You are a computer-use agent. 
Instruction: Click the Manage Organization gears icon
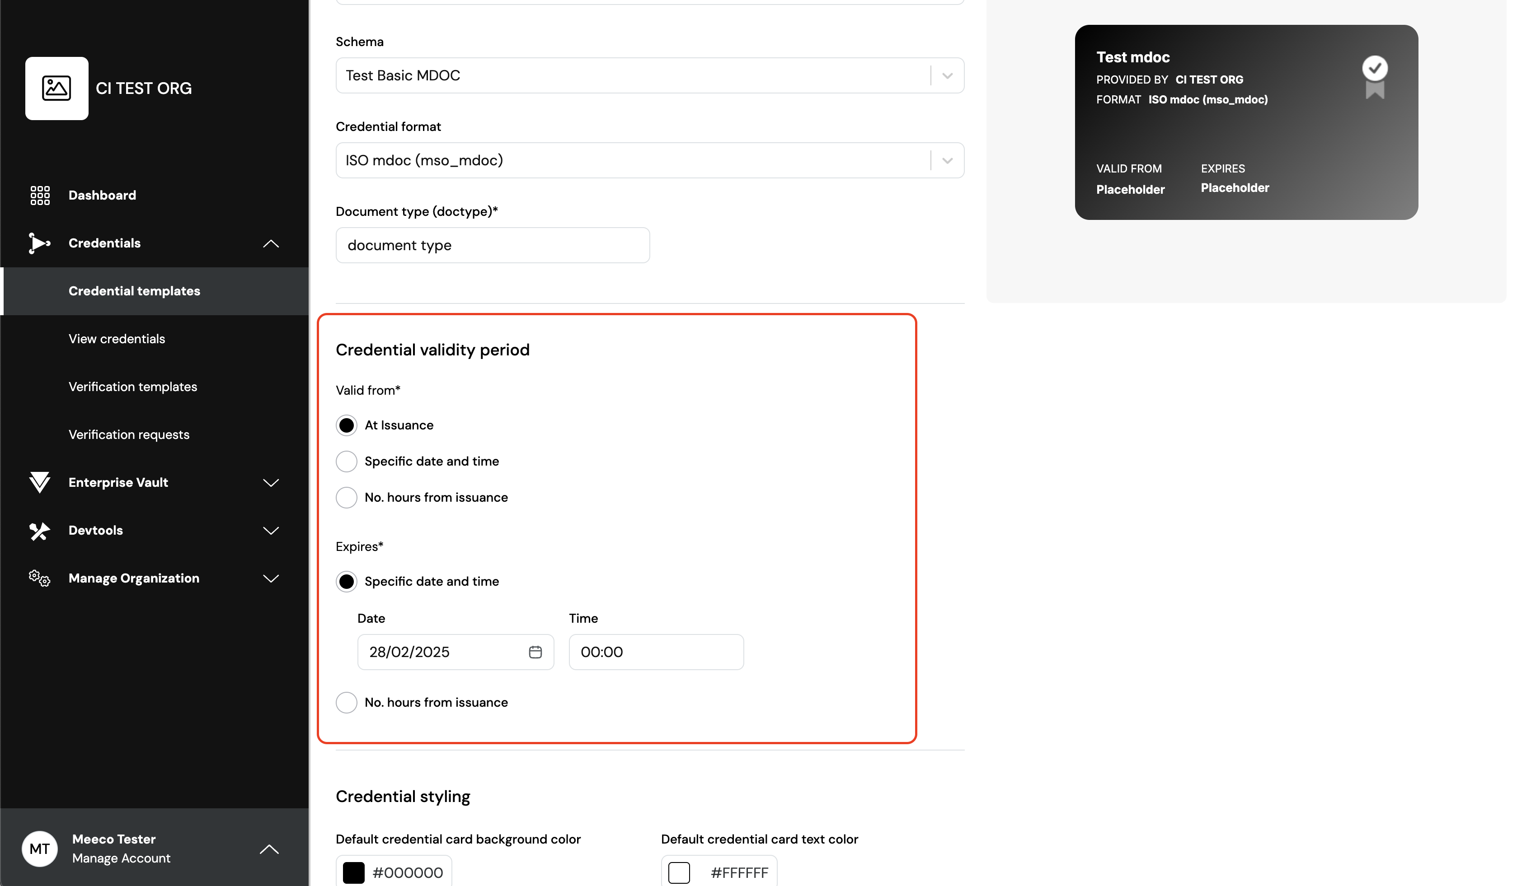click(x=39, y=578)
